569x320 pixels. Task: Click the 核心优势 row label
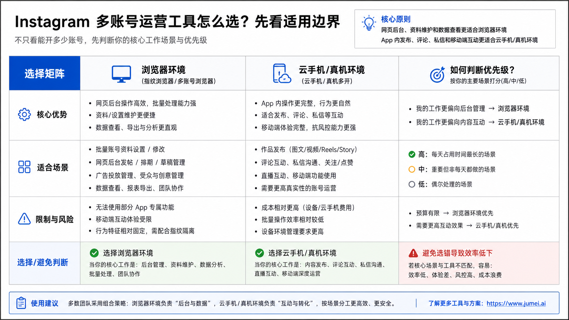coord(52,115)
